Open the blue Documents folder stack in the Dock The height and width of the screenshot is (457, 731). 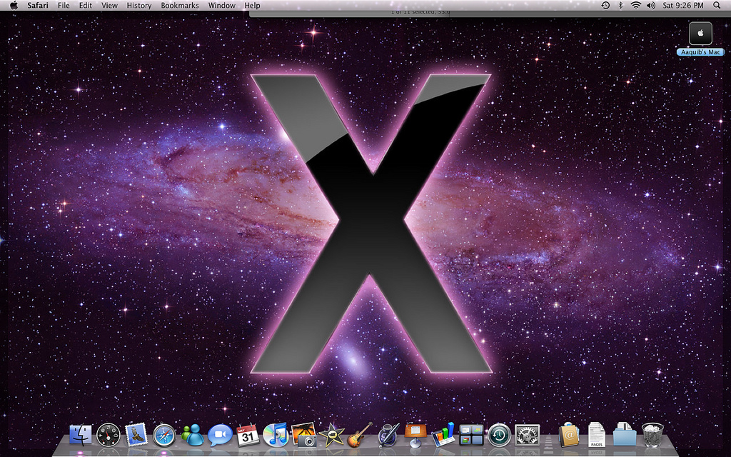click(624, 435)
